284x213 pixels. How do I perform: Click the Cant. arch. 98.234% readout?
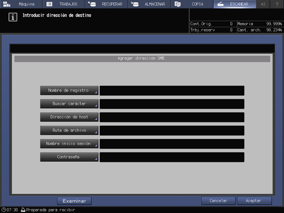pos(260,30)
